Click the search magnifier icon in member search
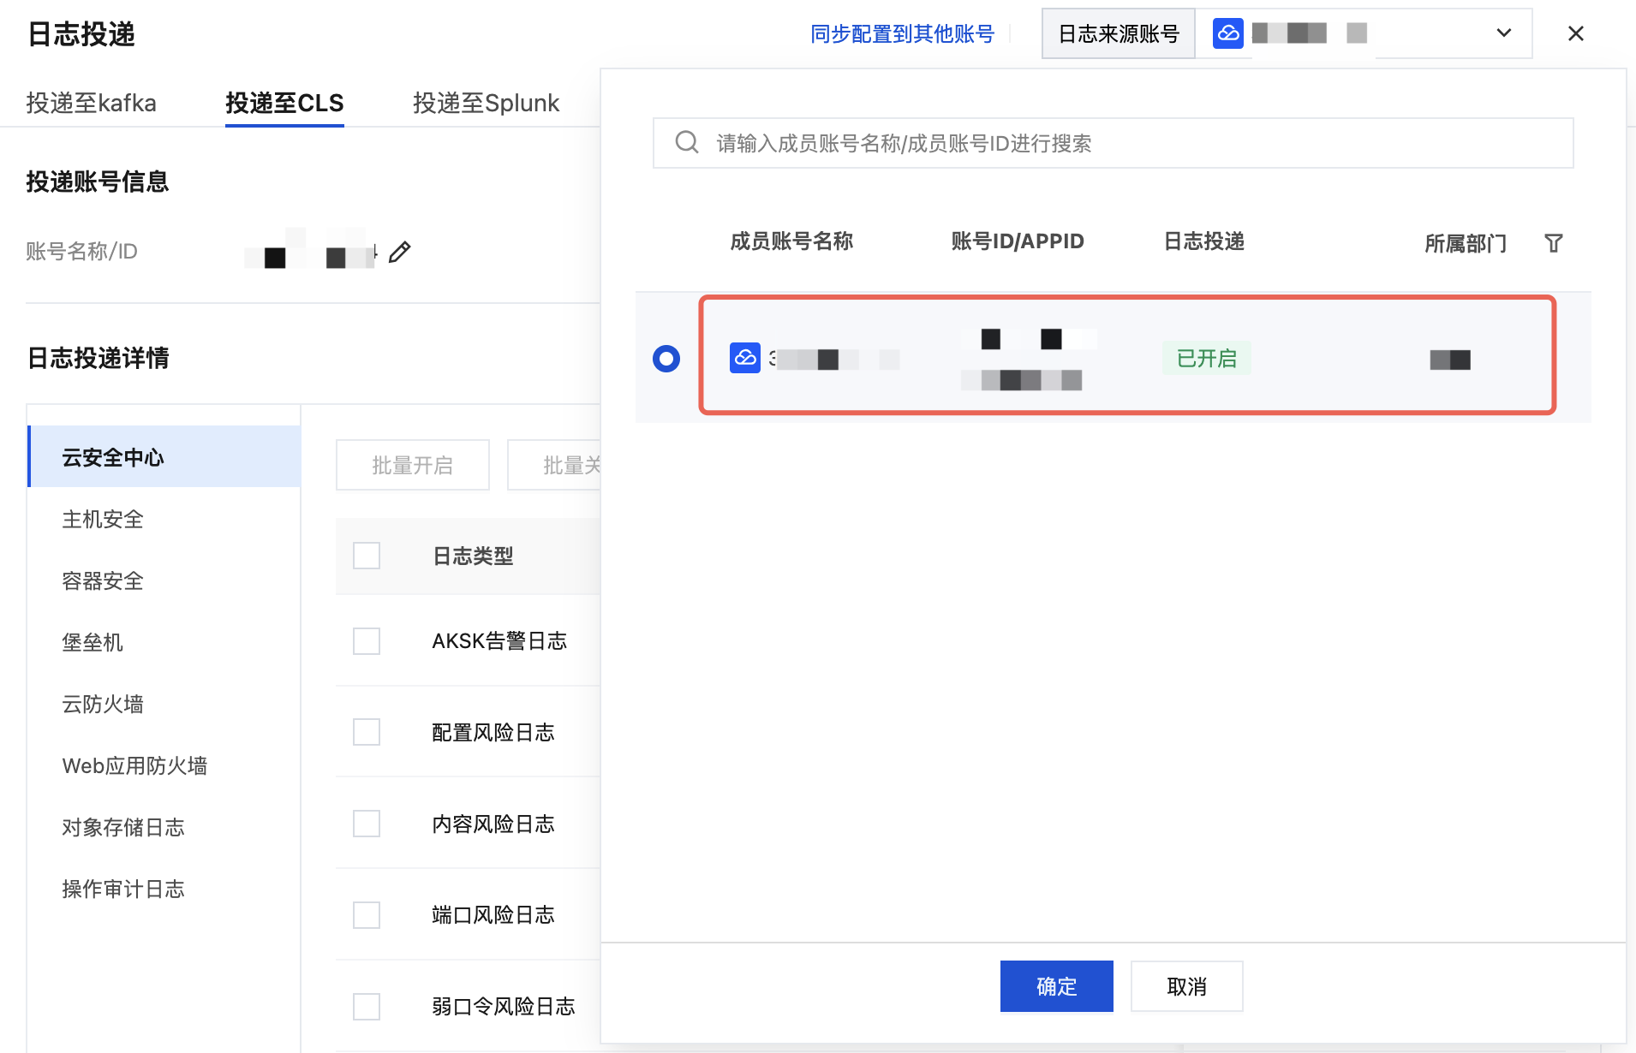This screenshot has width=1636, height=1053. pos(687,142)
